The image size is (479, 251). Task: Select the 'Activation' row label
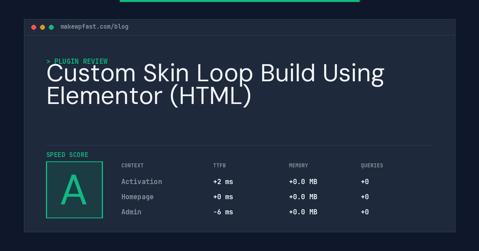142,182
